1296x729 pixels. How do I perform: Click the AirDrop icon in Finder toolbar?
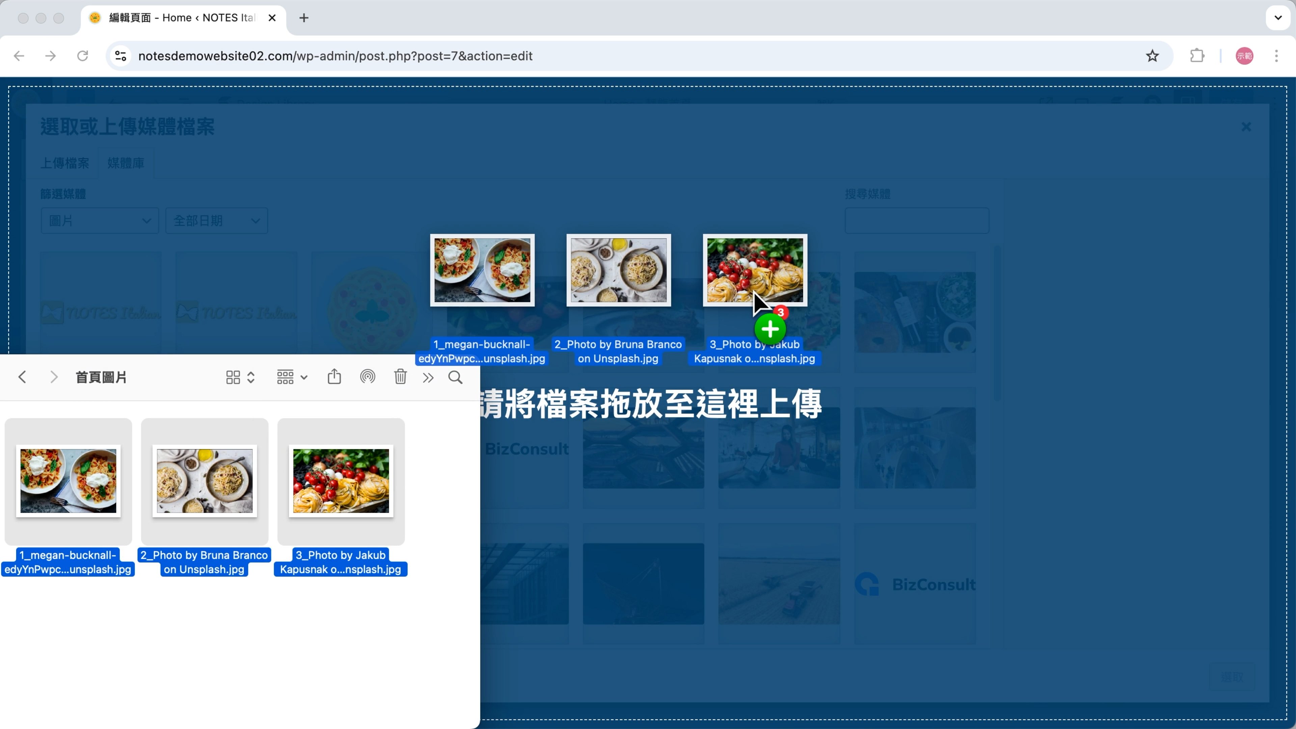(367, 377)
